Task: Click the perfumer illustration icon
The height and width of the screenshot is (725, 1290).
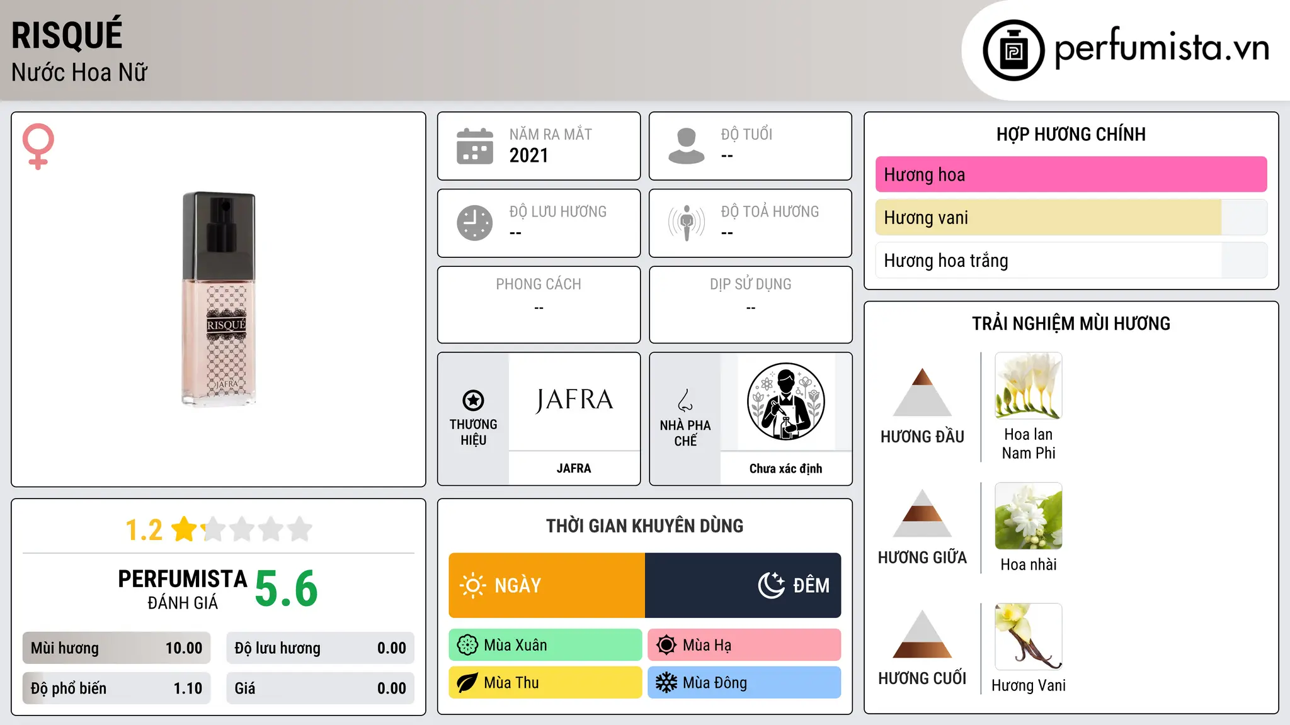Action: click(785, 402)
